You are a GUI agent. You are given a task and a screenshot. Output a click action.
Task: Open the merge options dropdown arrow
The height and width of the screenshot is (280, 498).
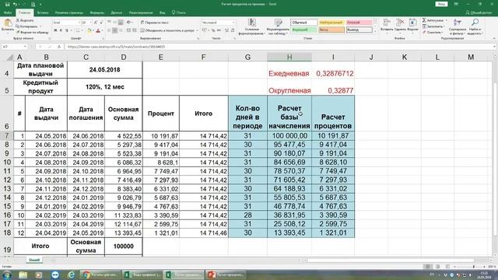[197, 30]
